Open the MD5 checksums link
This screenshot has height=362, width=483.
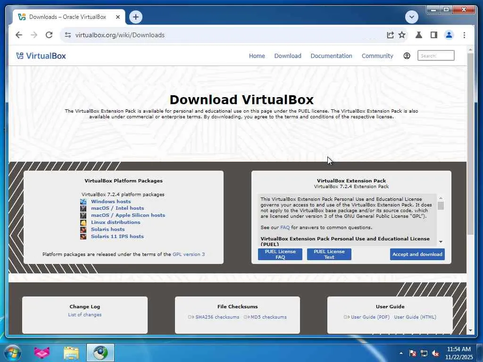click(x=268, y=317)
